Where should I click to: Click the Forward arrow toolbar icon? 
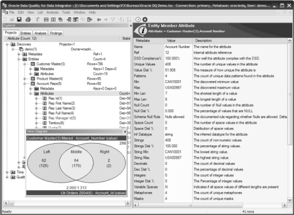[106, 20]
